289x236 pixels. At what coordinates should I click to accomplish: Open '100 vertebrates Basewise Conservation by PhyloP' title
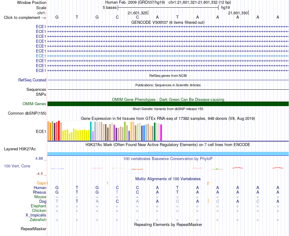click(168, 159)
